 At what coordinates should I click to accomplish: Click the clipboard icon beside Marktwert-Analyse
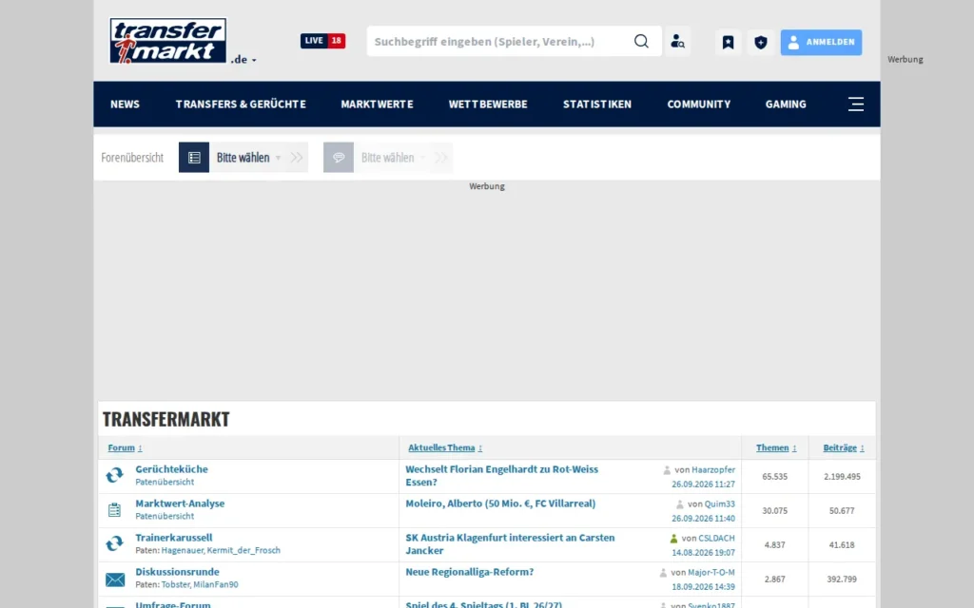point(114,510)
